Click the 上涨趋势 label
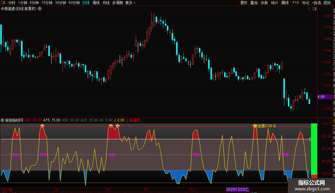This screenshot has width=335, height=193. coord(133,120)
